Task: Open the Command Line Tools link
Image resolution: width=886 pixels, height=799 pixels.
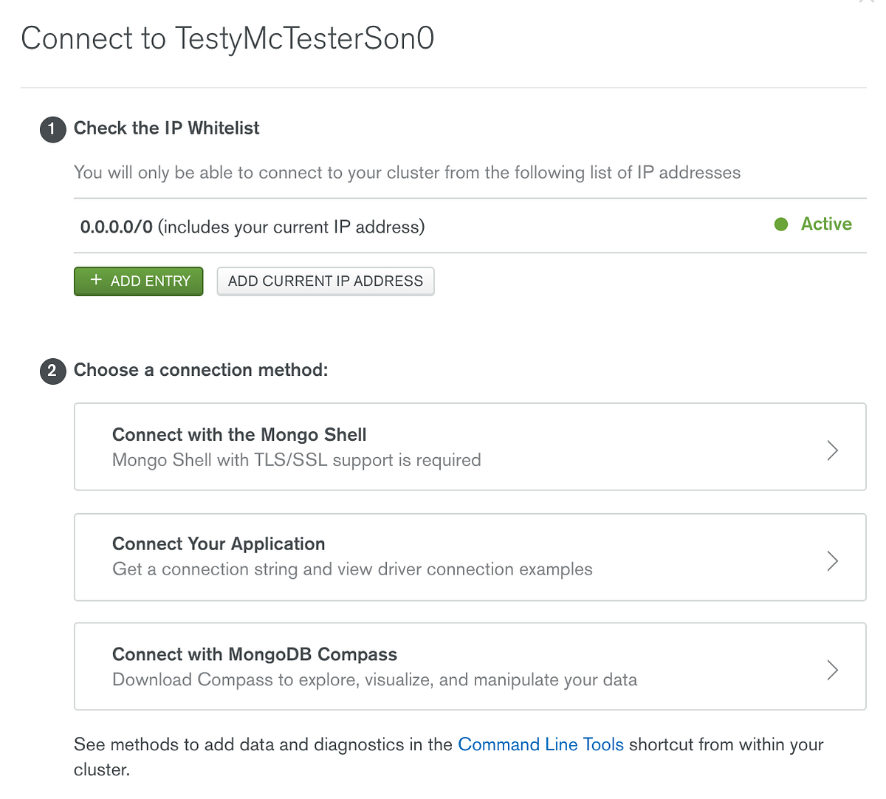Action: point(540,744)
